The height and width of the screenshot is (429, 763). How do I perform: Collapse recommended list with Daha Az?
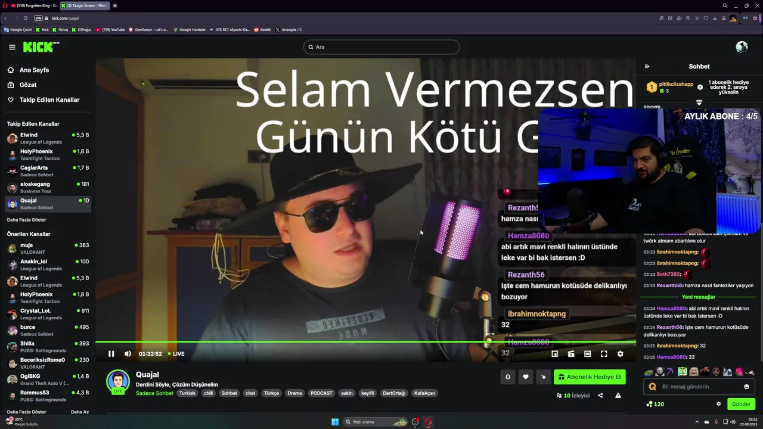(x=80, y=412)
